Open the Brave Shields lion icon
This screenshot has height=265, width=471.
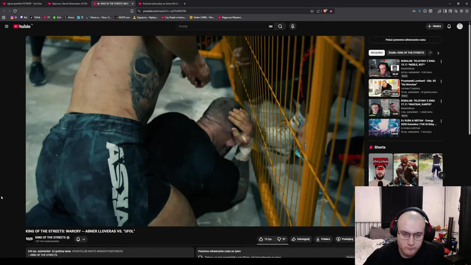click(325, 11)
